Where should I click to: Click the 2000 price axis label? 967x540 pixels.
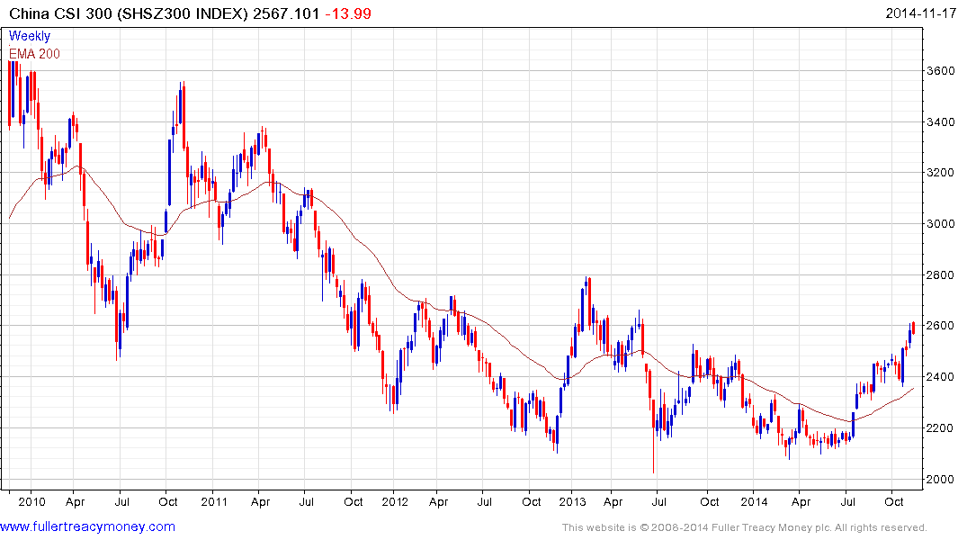[941, 480]
